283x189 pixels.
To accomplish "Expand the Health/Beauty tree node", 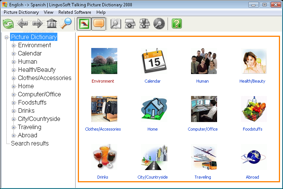I will (x=13, y=70).
